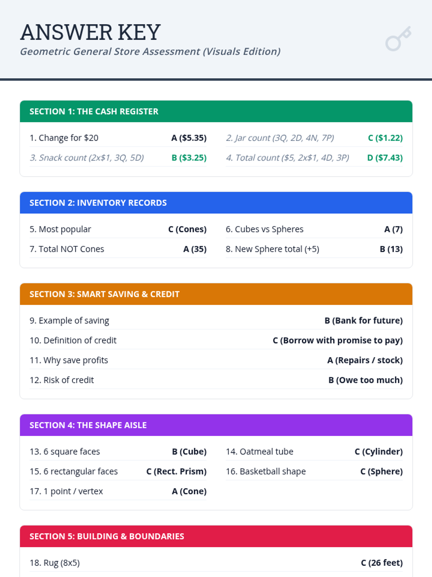
Task: Select '10. Definition of credit' row
Action: pyautogui.click(x=73, y=340)
